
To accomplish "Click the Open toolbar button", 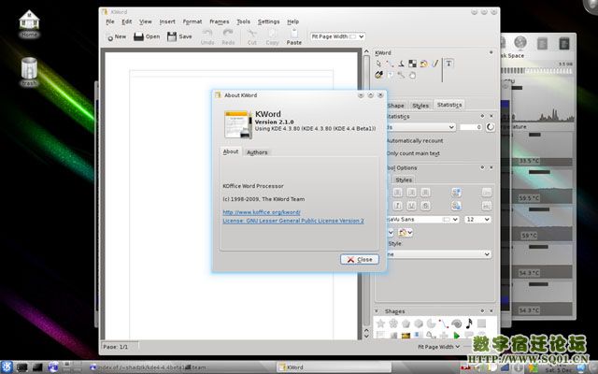I will [x=147, y=36].
